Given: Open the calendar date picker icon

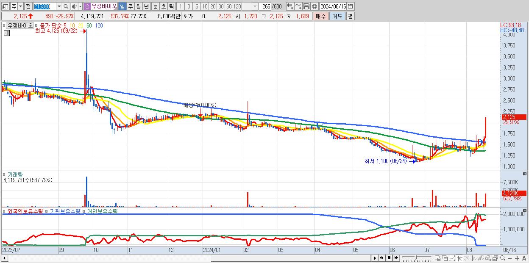Looking at the screenshot, I should coord(351,6).
